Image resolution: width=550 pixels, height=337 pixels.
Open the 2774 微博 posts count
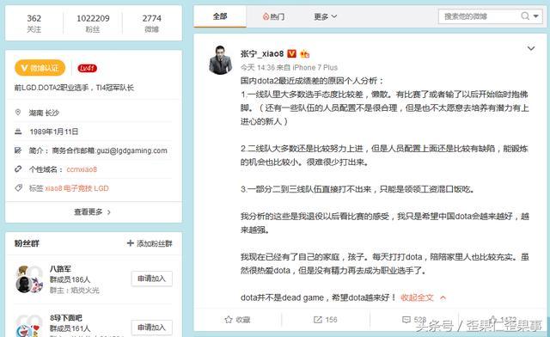point(152,23)
